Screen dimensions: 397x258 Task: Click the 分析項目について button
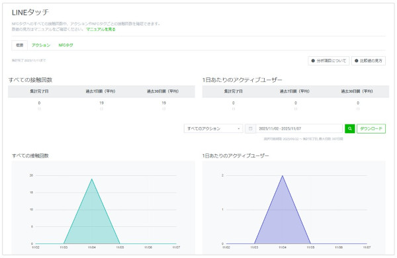click(329, 61)
